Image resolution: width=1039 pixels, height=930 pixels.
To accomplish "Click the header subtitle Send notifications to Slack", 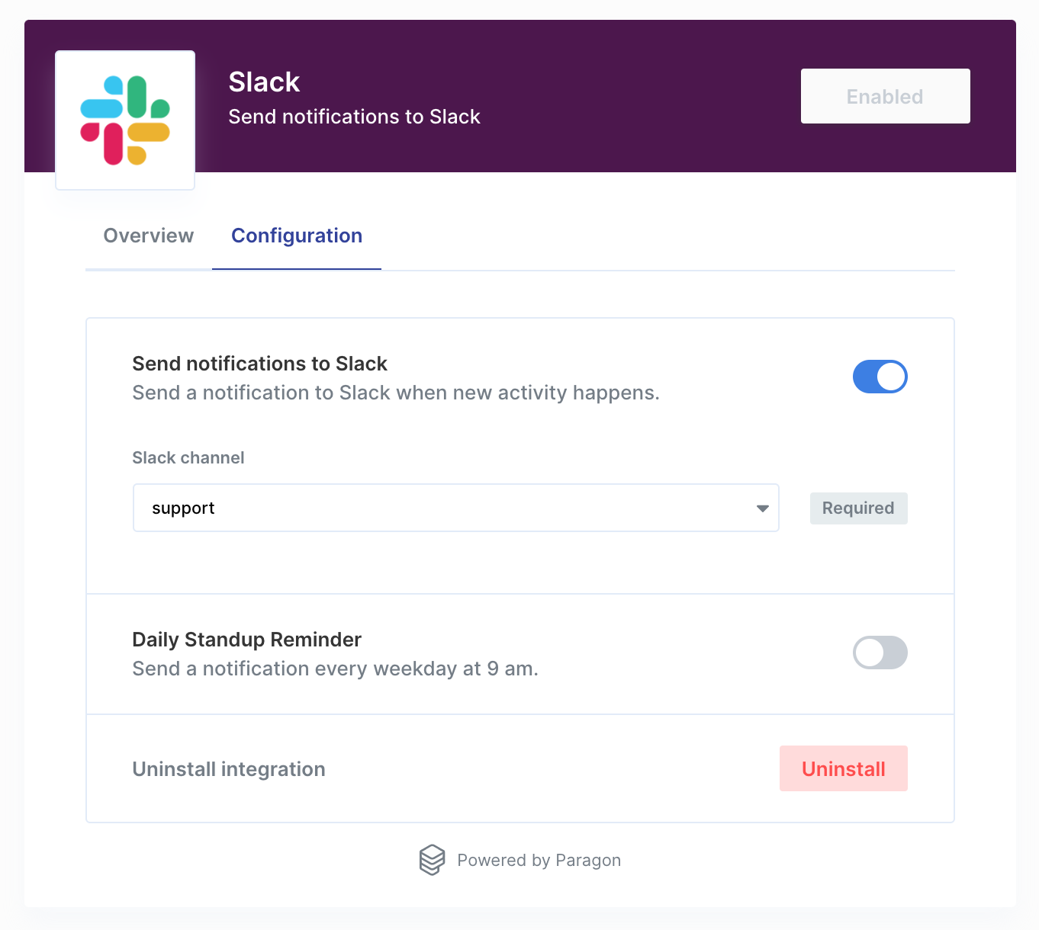I will coord(354,117).
